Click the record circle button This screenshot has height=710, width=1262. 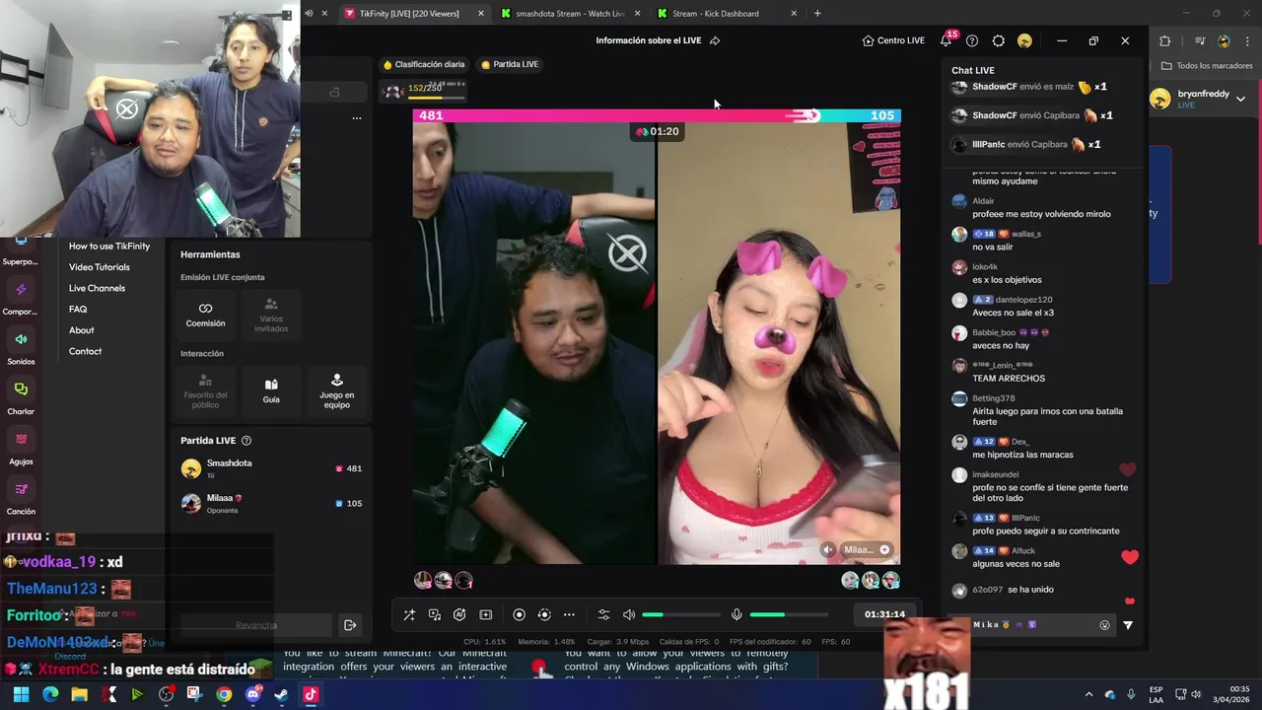point(520,614)
